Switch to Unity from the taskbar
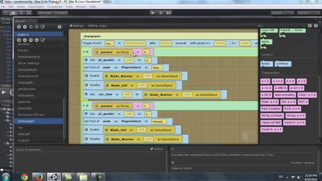The width and height of the screenshot is (322, 181). (x=54, y=177)
